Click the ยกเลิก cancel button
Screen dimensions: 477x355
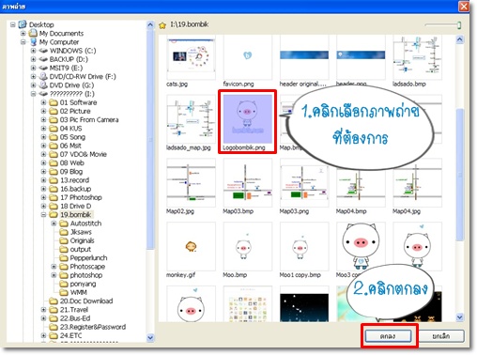[x=441, y=336]
